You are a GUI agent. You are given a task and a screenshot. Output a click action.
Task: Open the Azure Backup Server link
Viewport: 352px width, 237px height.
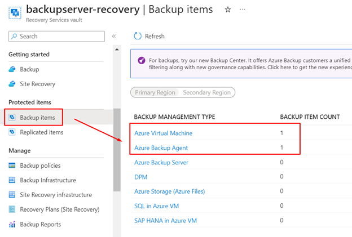click(x=161, y=162)
